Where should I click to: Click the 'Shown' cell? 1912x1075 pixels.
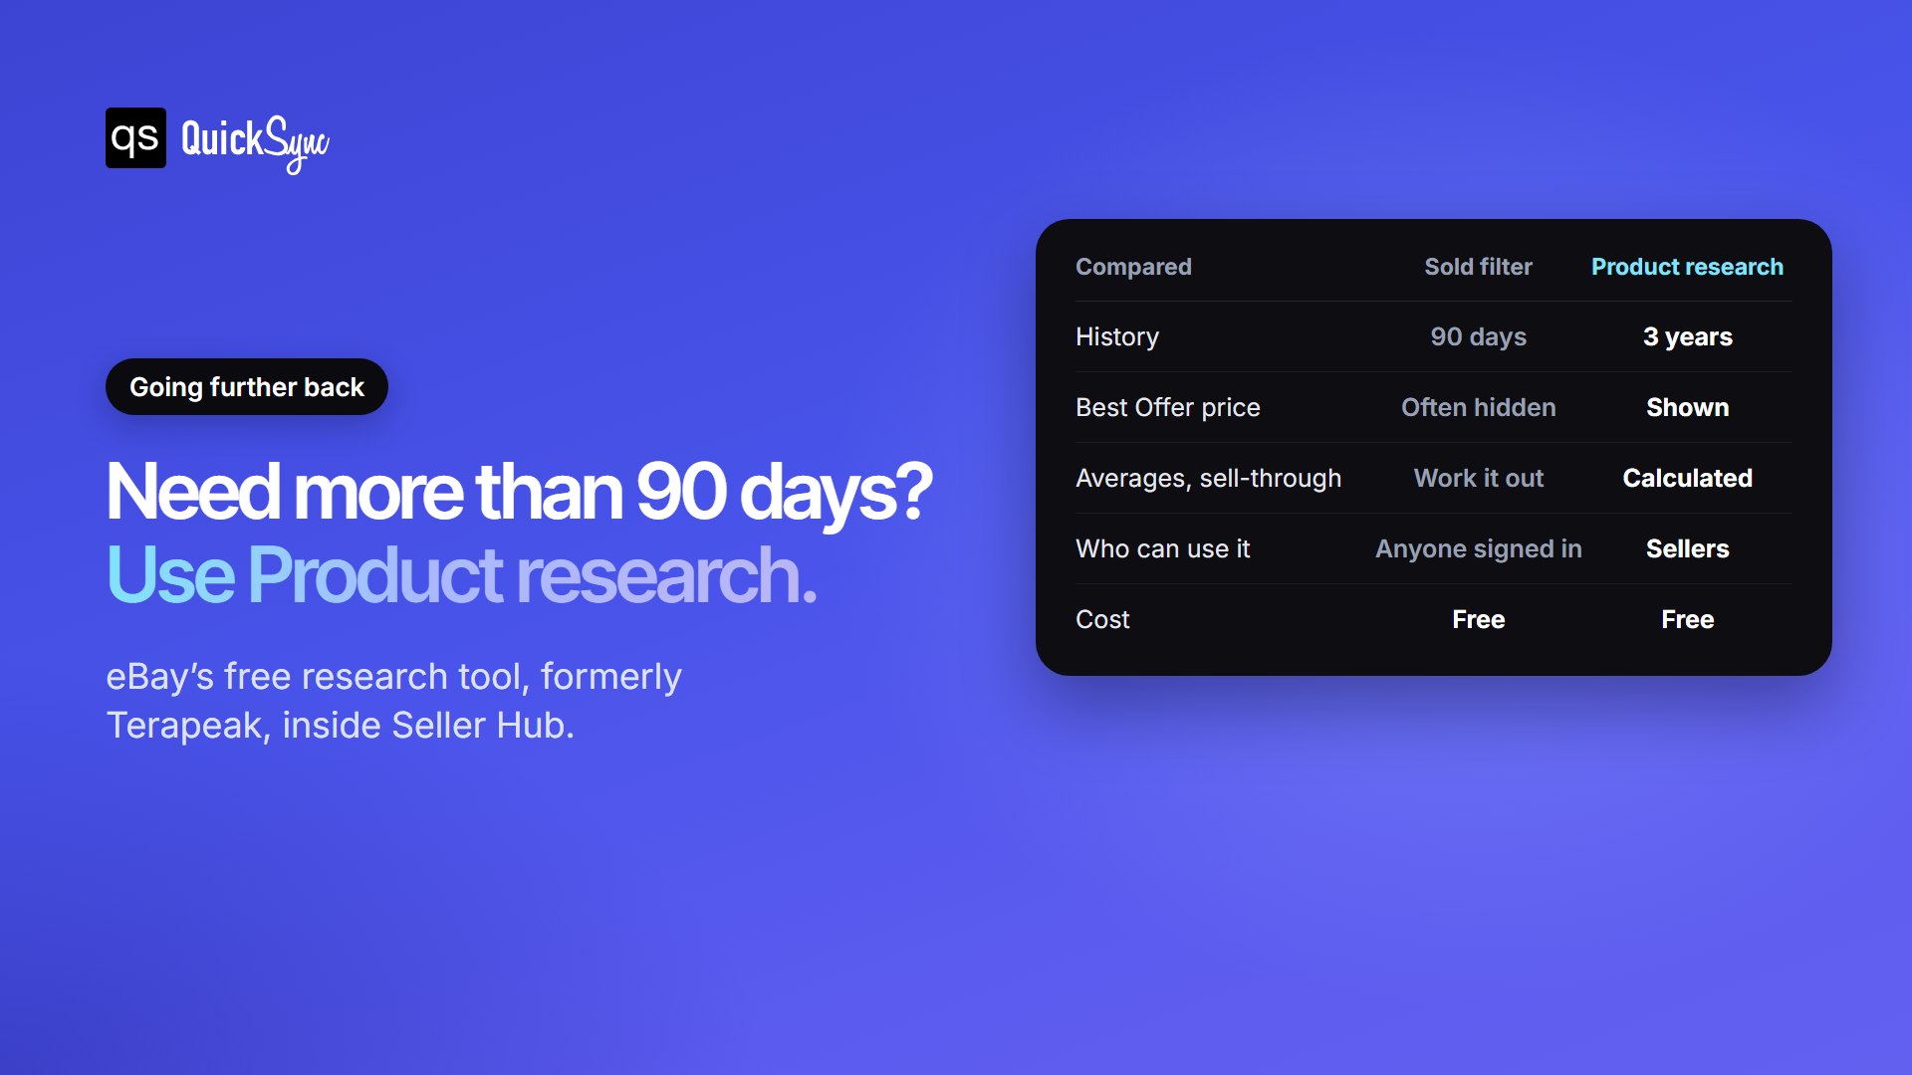tap(1687, 407)
